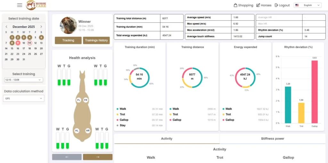328x163 pixels.
Task: Click the Tracking button
Action: click(x=68, y=41)
